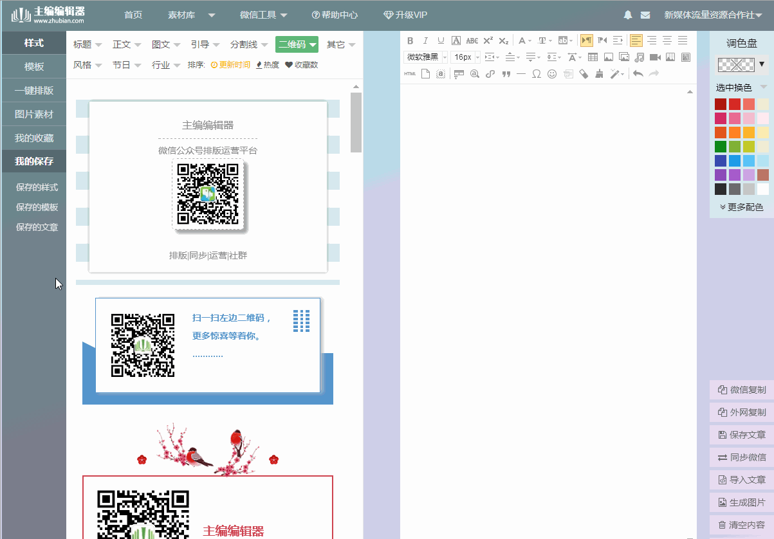Click the format brush icon
The image size is (774, 539).
[x=599, y=74]
